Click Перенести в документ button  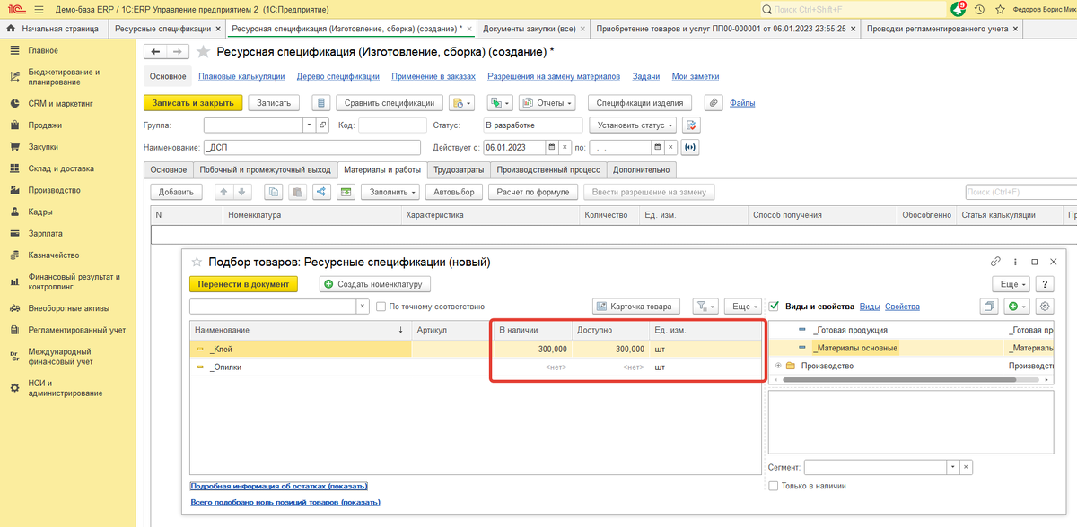click(x=242, y=284)
